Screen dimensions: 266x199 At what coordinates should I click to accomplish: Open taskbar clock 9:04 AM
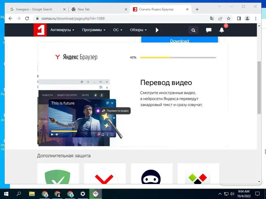point(244,194)
